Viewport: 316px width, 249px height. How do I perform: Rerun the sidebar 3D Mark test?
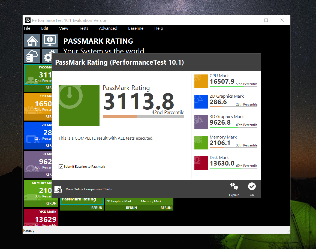point(48,174)
